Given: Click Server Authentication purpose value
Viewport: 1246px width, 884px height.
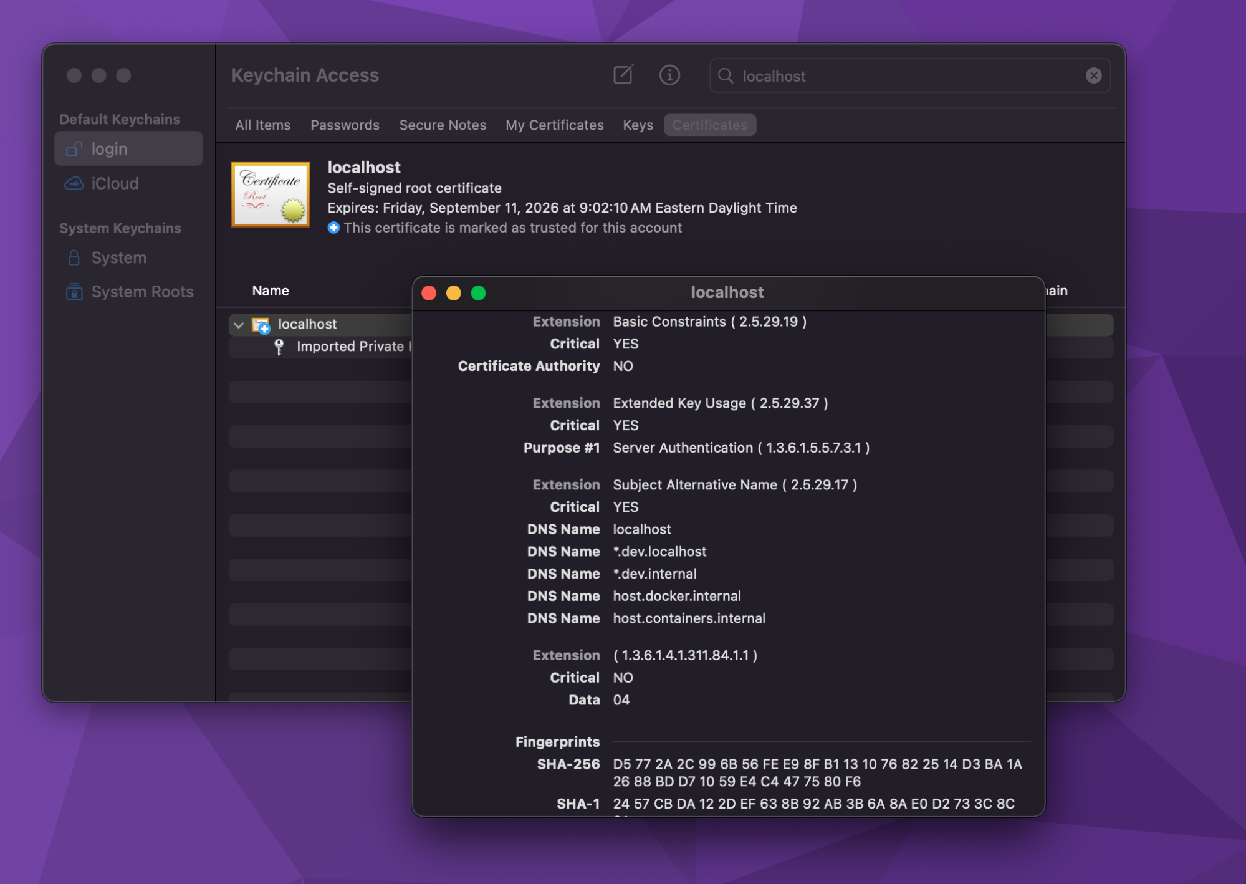Looking at the screenshot, I should [741, 448].
